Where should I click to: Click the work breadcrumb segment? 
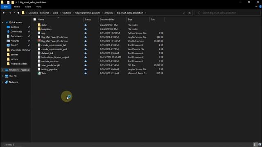click(56, 13)
